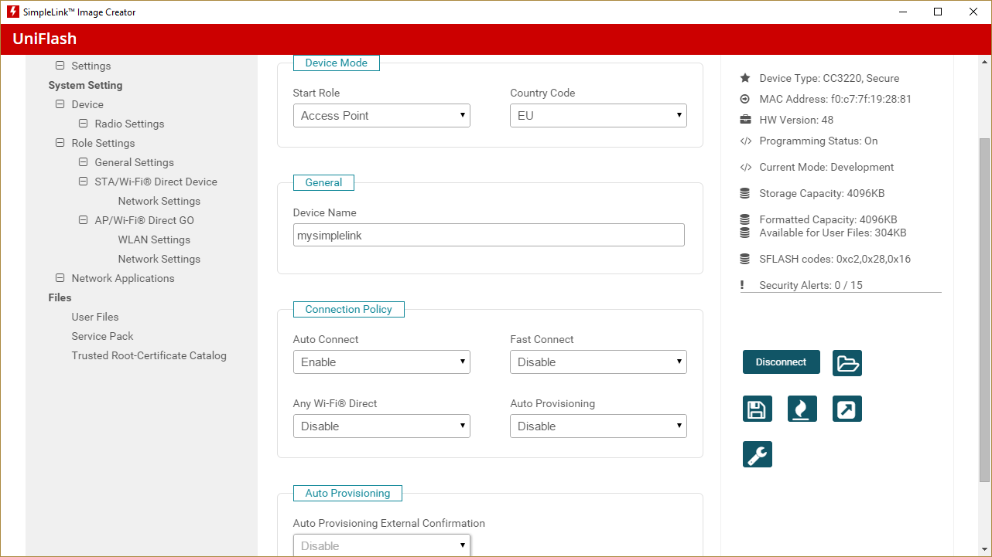Viewport: 992px width, 557px height.
Task: Open the Fast Connect dropdown
Action: tap(598, 362)
